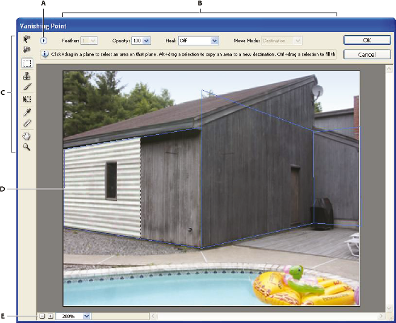Click the zoom out minus button
Screen dimensions: 396x323
42,316
